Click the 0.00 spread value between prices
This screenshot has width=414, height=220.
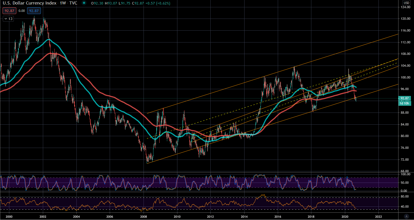pos(21,11)
